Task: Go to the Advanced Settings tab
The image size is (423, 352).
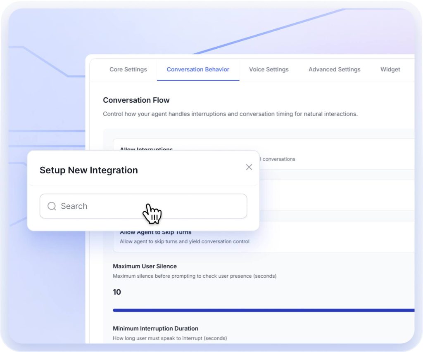Action: point(334,69)
